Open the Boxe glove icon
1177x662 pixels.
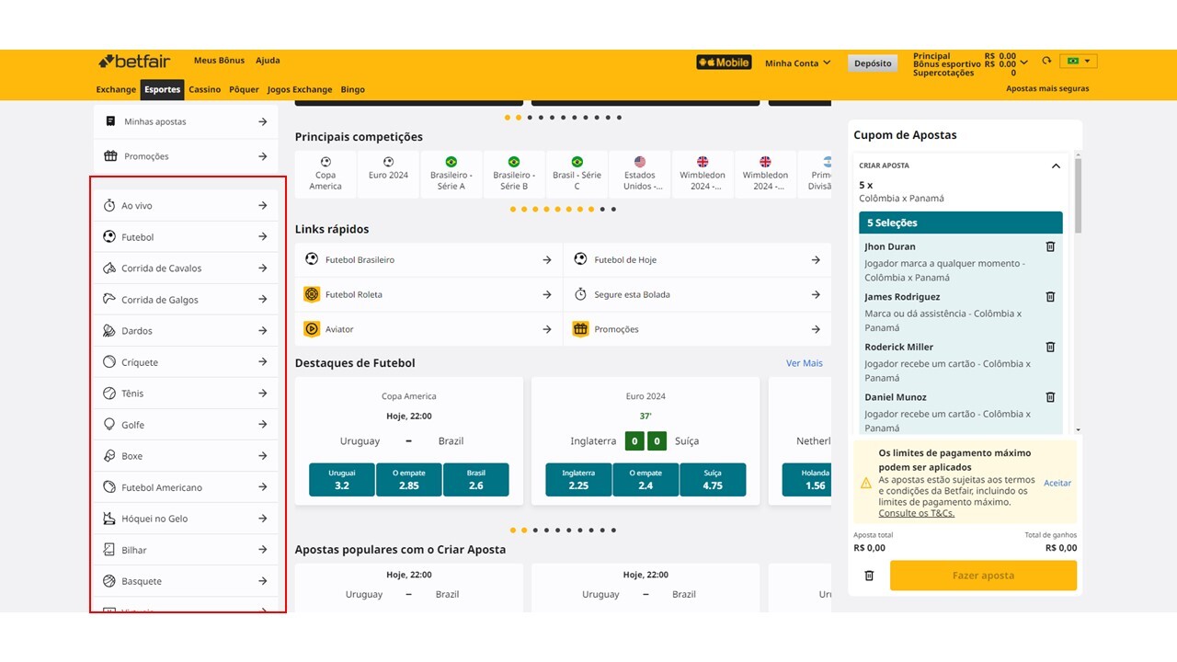tap(109, 456)
